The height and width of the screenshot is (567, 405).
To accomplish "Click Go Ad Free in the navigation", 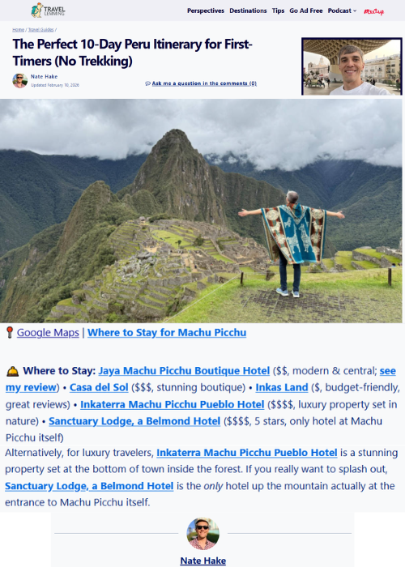I will (x=306, y=11).
